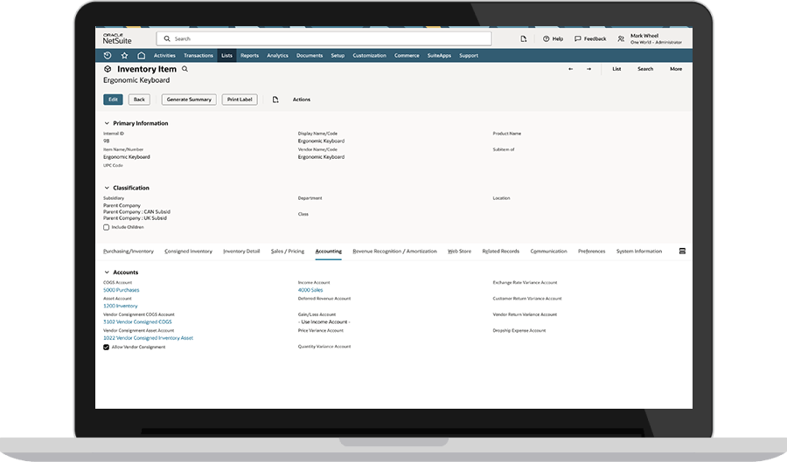Switch to Web Store tab
The image size is (787, 462).
459,252
